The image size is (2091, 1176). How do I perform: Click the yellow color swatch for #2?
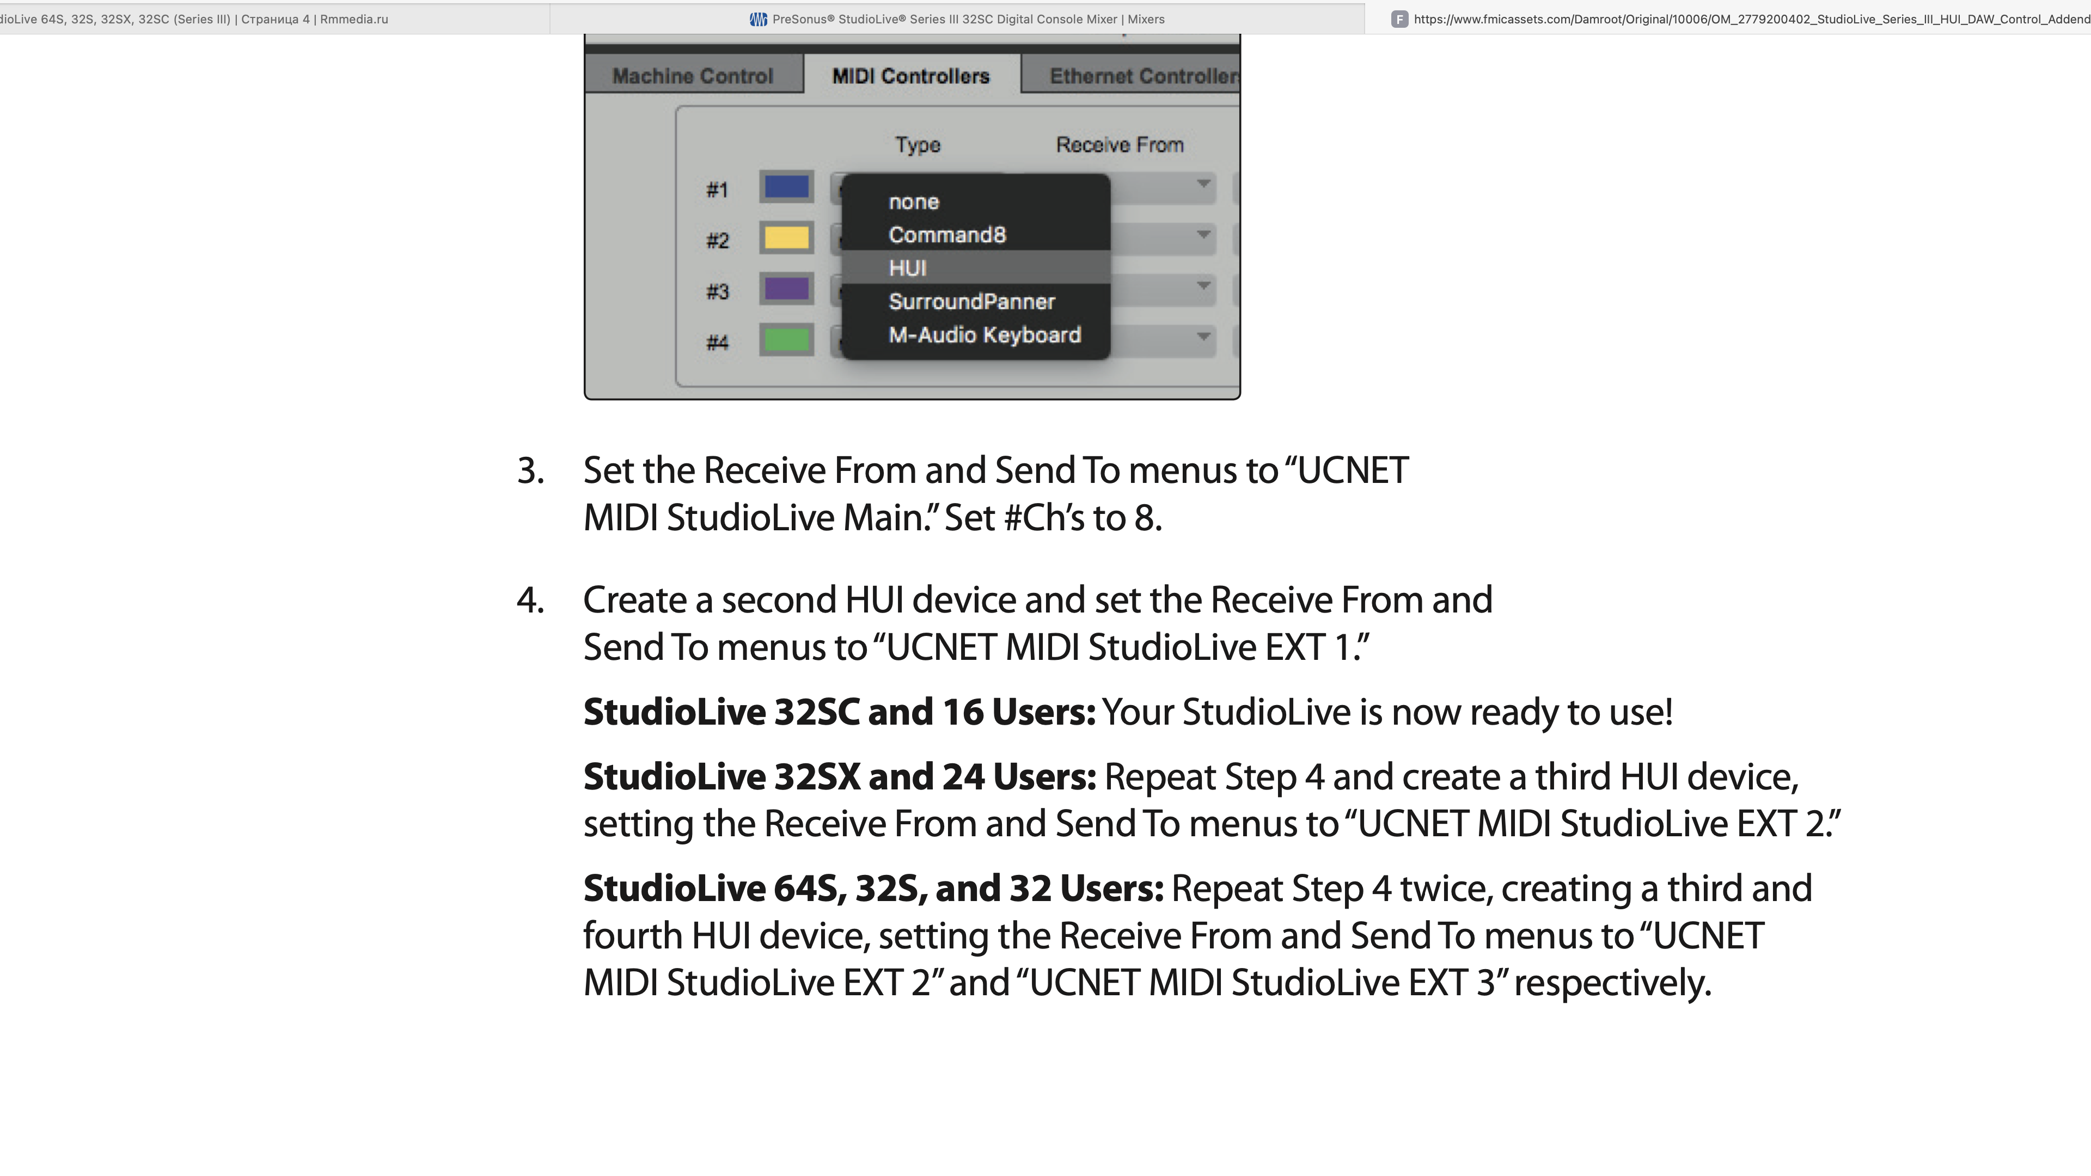(786, 238)
